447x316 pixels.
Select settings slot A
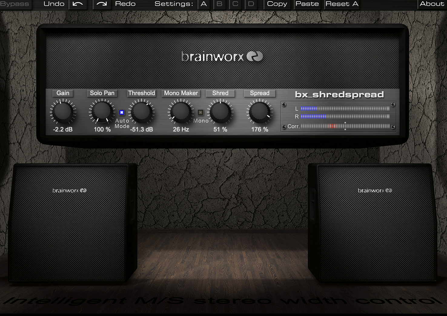click(x=204, y=4)
